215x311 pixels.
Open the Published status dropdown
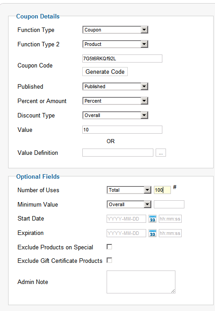pos(115,86)
